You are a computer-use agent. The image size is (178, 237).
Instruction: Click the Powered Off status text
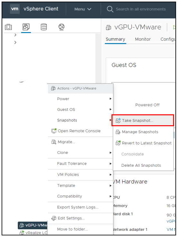[147, 105]
